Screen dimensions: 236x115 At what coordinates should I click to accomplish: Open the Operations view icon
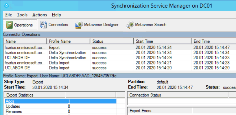coord(9,25)
